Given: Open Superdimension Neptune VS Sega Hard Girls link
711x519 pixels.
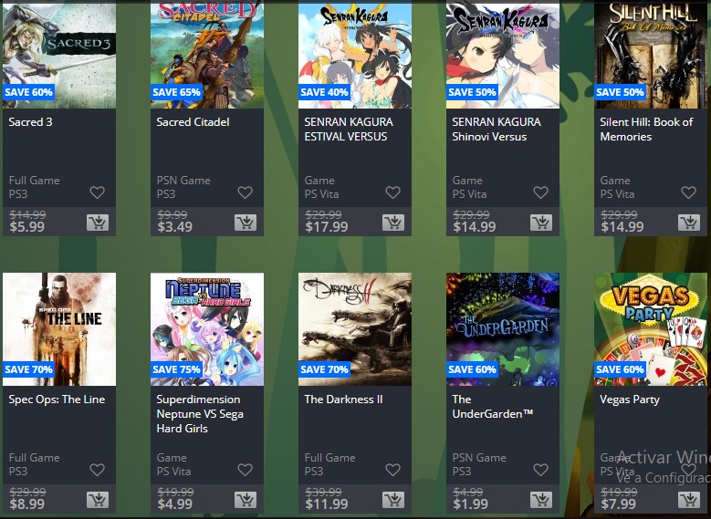Looking at the screenshot, I should click(x=200, y=414).
